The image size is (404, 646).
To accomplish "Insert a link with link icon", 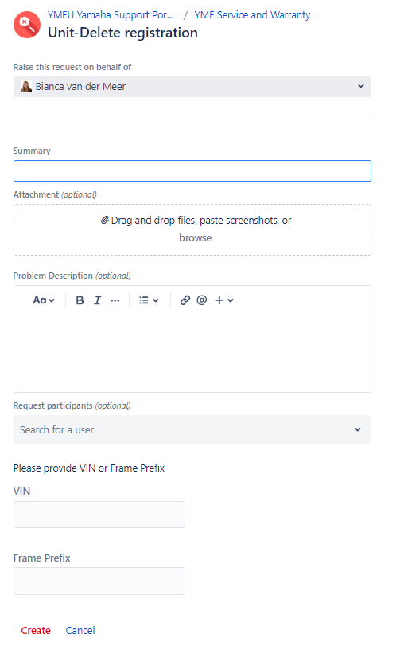I will 185,300.
